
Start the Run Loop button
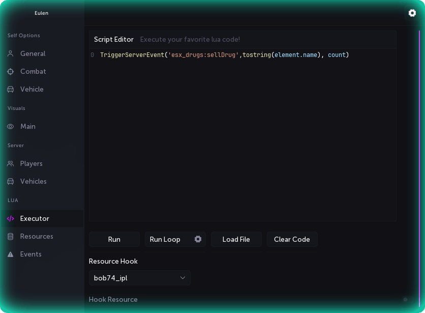click(165, 239)
